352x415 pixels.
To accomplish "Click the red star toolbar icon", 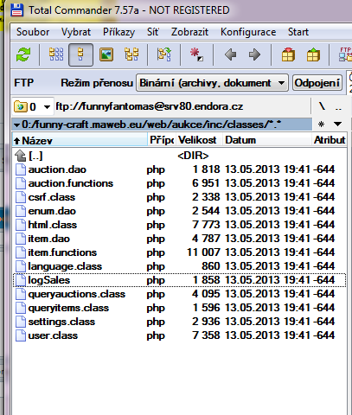I will [196, 54].
